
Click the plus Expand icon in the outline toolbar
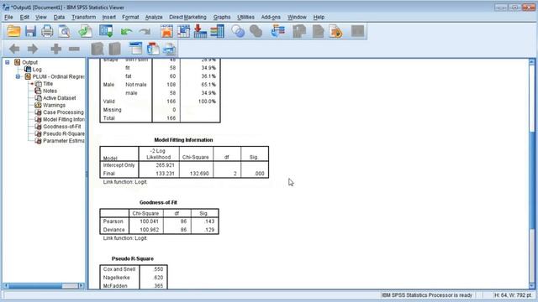tap(56, 49)
